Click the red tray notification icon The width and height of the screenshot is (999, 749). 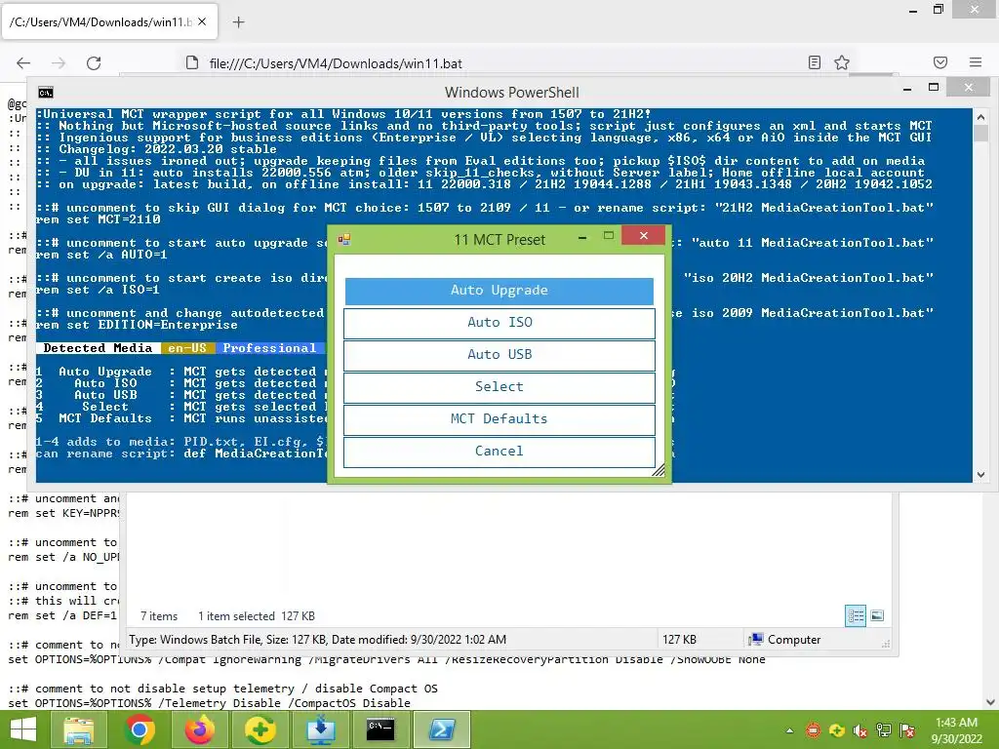coord(813,731)
